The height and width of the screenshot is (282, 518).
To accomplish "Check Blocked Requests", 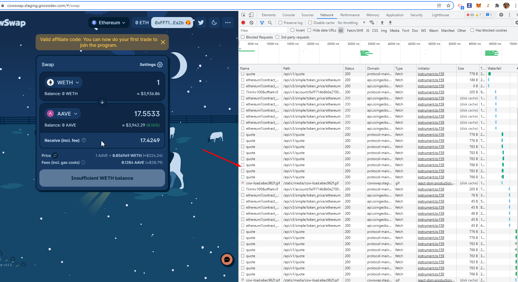I will [243, 37].
